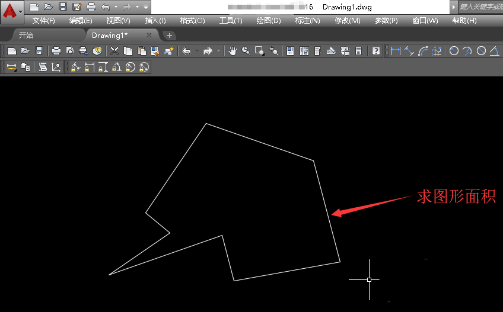Open the Properties palette icon

(x=290, y=50)
